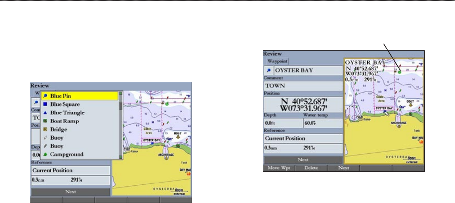Click 0.3nm 291° field in Waypoint-tab screen

click(303, 148)
